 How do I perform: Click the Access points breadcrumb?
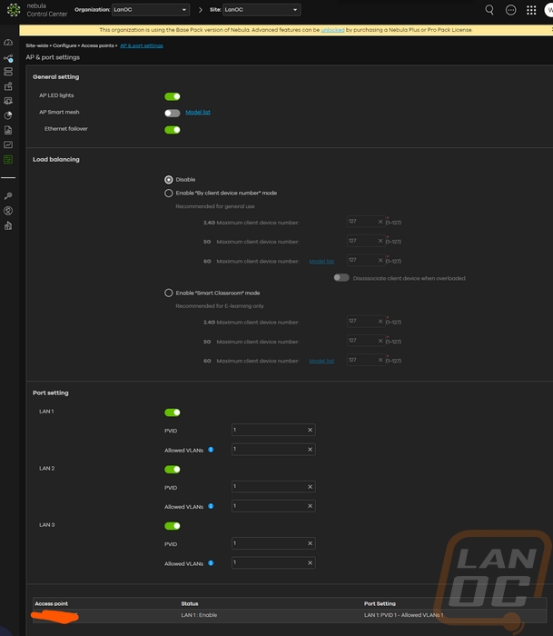click(x=97, y=45)
